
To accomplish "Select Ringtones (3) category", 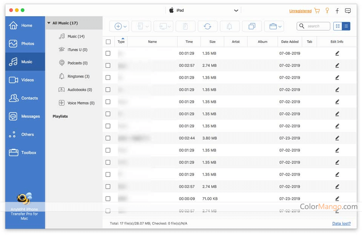I will click(x=78, y=76).
